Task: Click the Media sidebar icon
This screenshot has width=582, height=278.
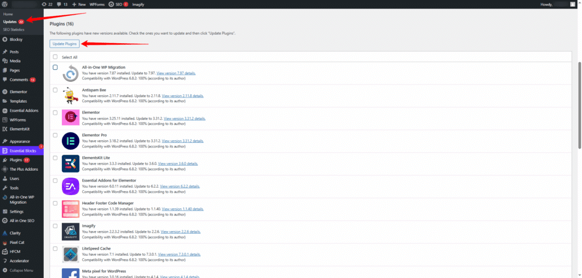Action: click(x=5, y=61)
